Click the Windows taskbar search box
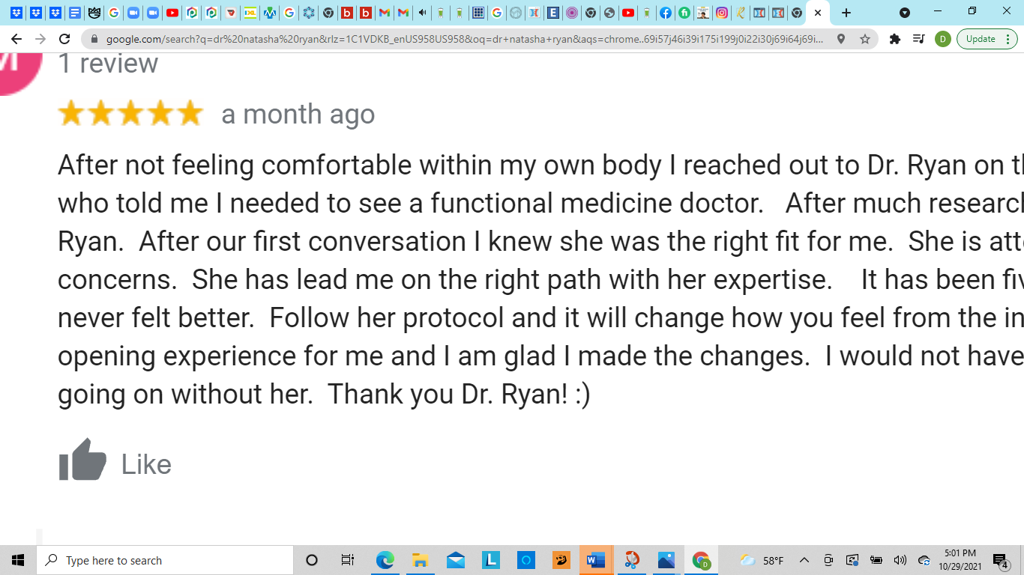The width and height of the screenshot is (1024, 575). click(165, 560)
